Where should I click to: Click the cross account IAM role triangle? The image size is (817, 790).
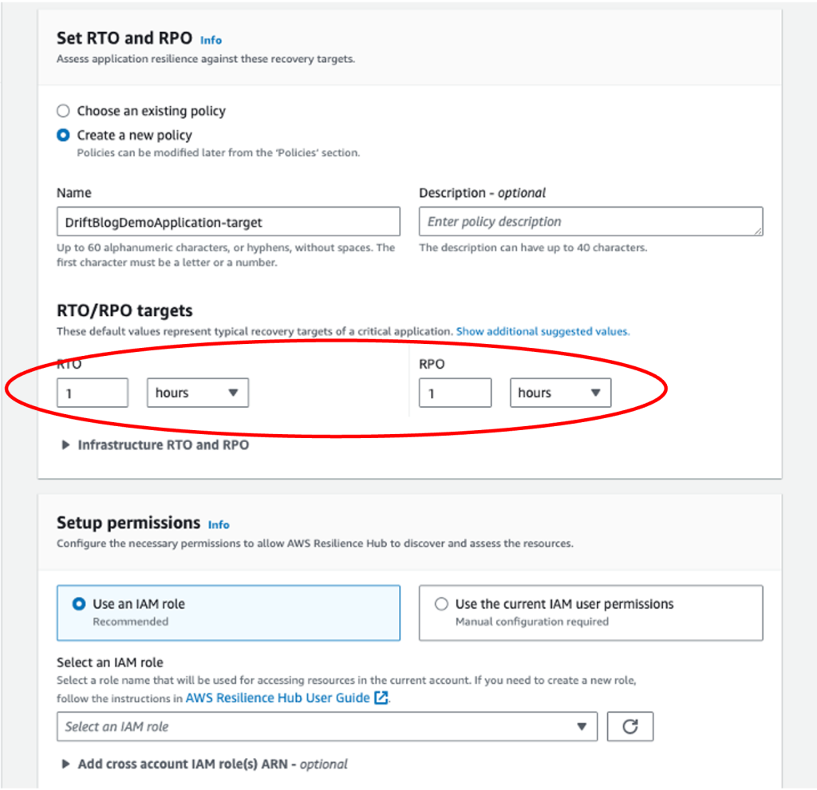[x=65, y=764]
